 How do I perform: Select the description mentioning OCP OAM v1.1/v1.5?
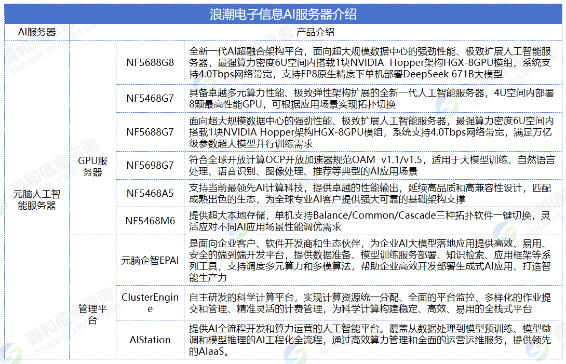[x=371, y=165]
